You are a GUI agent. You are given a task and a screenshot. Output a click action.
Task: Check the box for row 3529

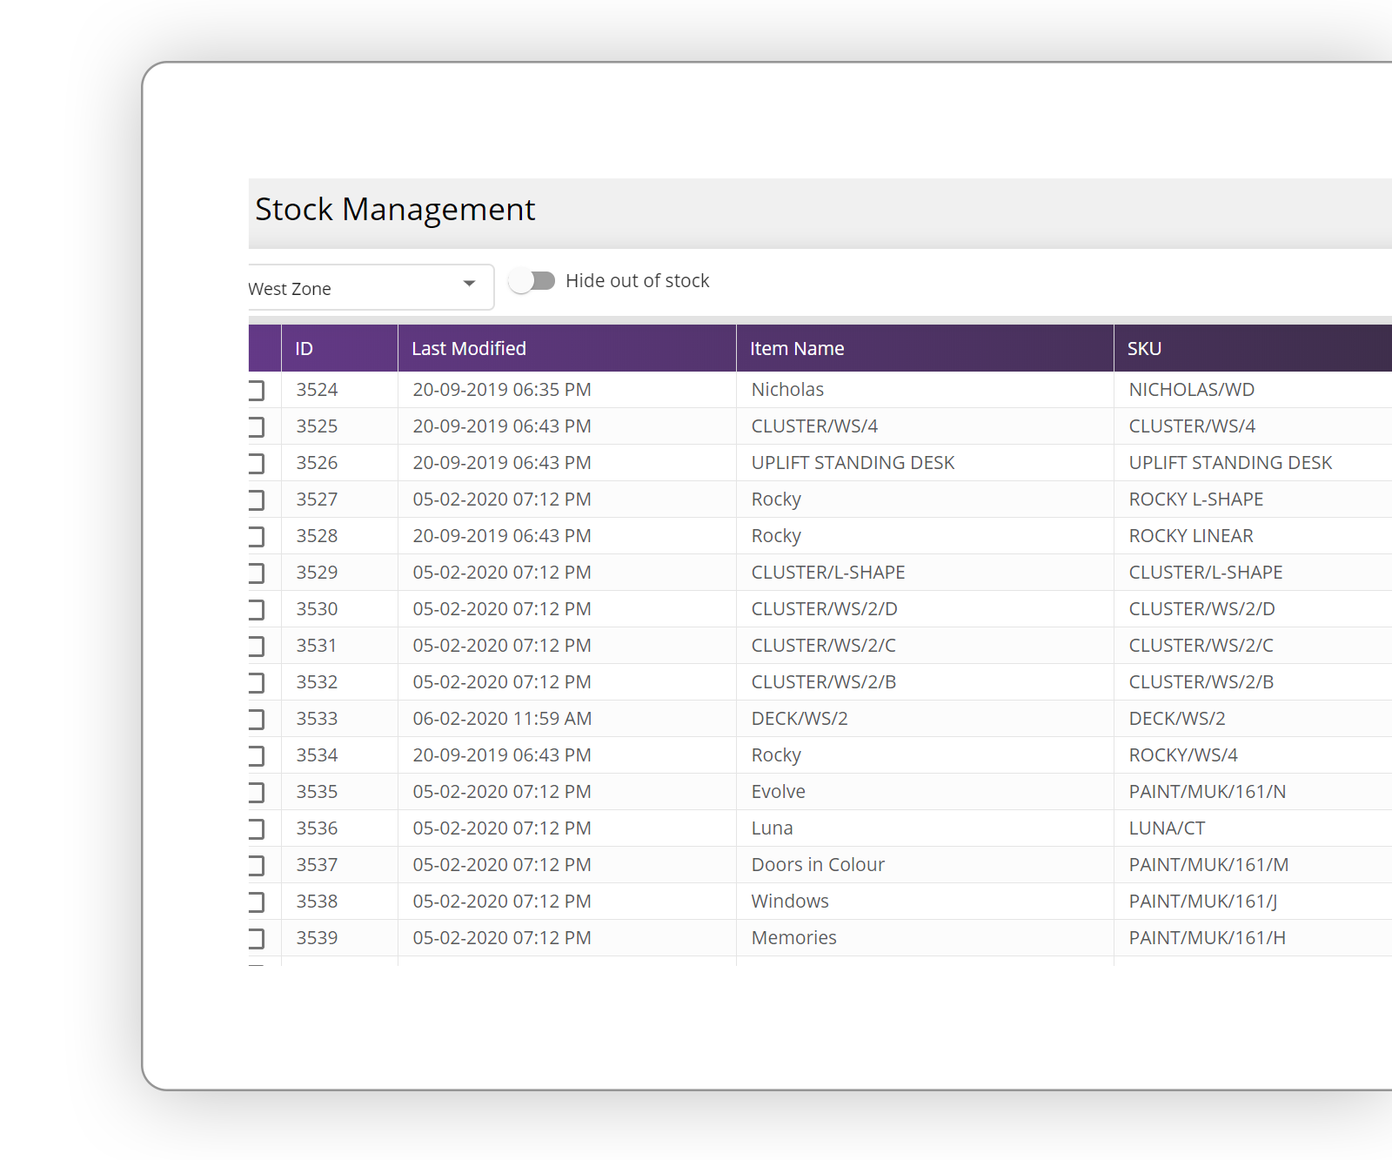click(256, 573)
